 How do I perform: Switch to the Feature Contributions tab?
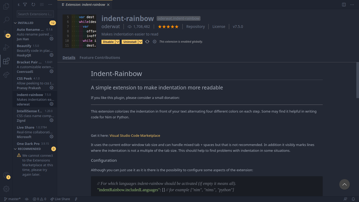100,58
